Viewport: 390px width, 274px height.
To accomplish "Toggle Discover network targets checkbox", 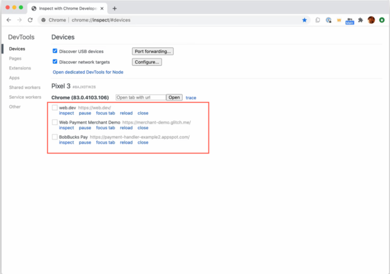I will click(x=55, y=61).
